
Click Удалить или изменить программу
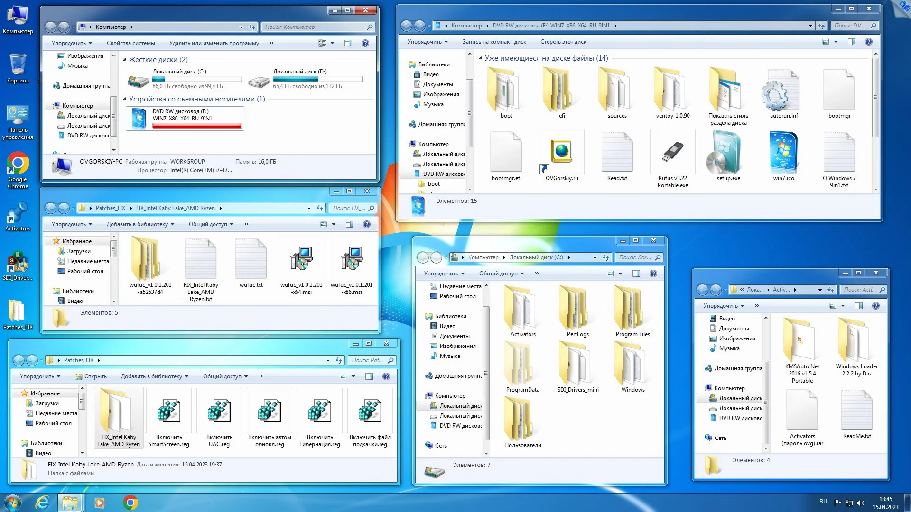pos(214,43)
